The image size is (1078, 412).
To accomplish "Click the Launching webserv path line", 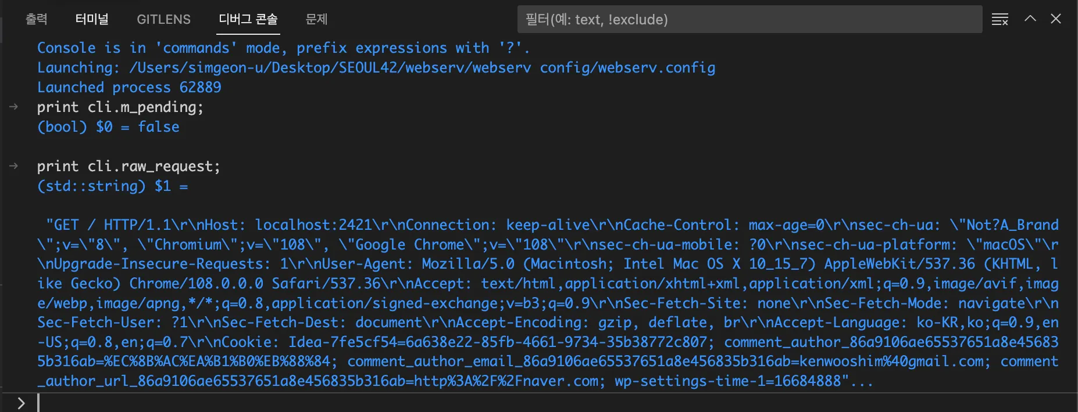I will pos(376,68).
